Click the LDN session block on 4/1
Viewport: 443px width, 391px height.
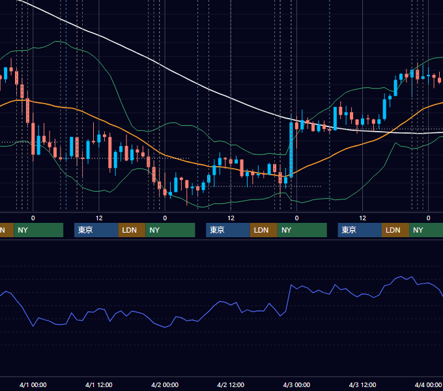[x=132, y=230]
